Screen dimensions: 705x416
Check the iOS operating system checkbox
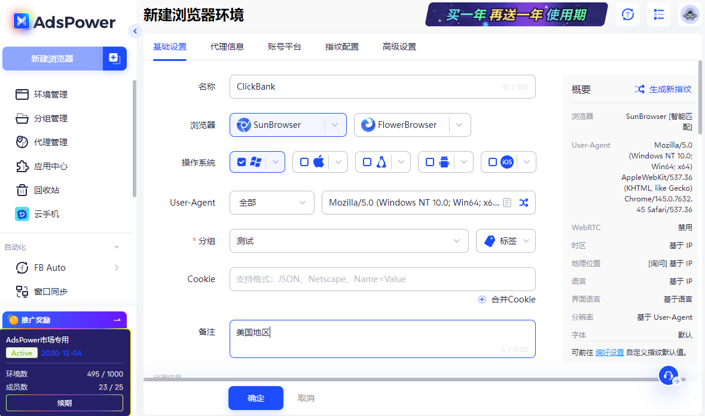(x=492, y=161)
